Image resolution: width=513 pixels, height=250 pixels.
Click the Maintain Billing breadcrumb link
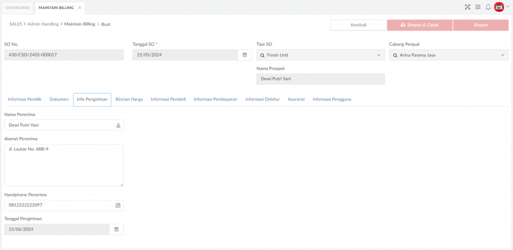tap(80, 24)
